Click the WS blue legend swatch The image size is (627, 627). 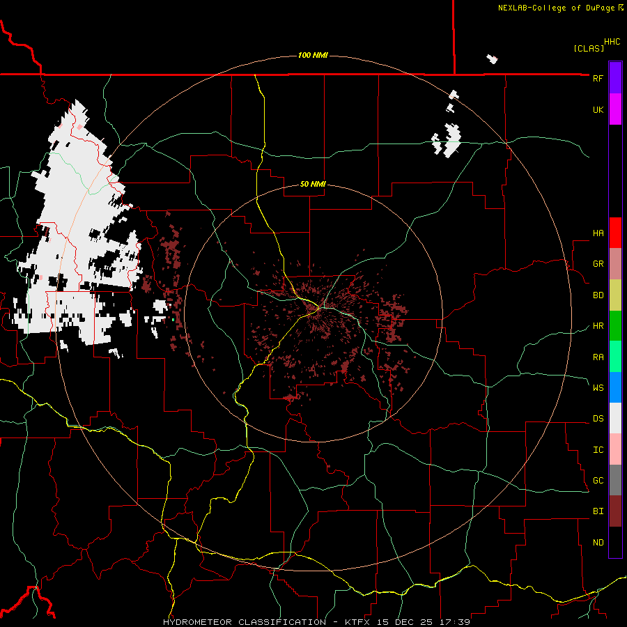tap(615, 387)
